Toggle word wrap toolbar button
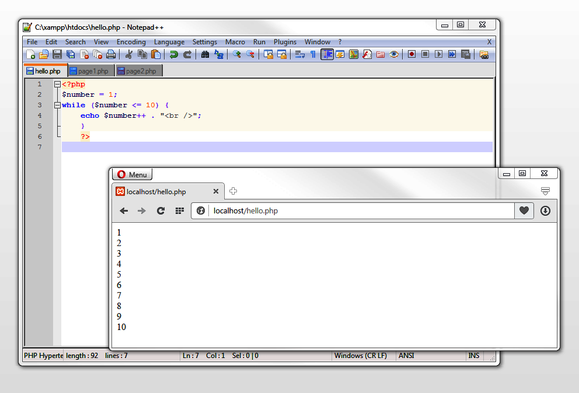 click(x=299, y=54)
